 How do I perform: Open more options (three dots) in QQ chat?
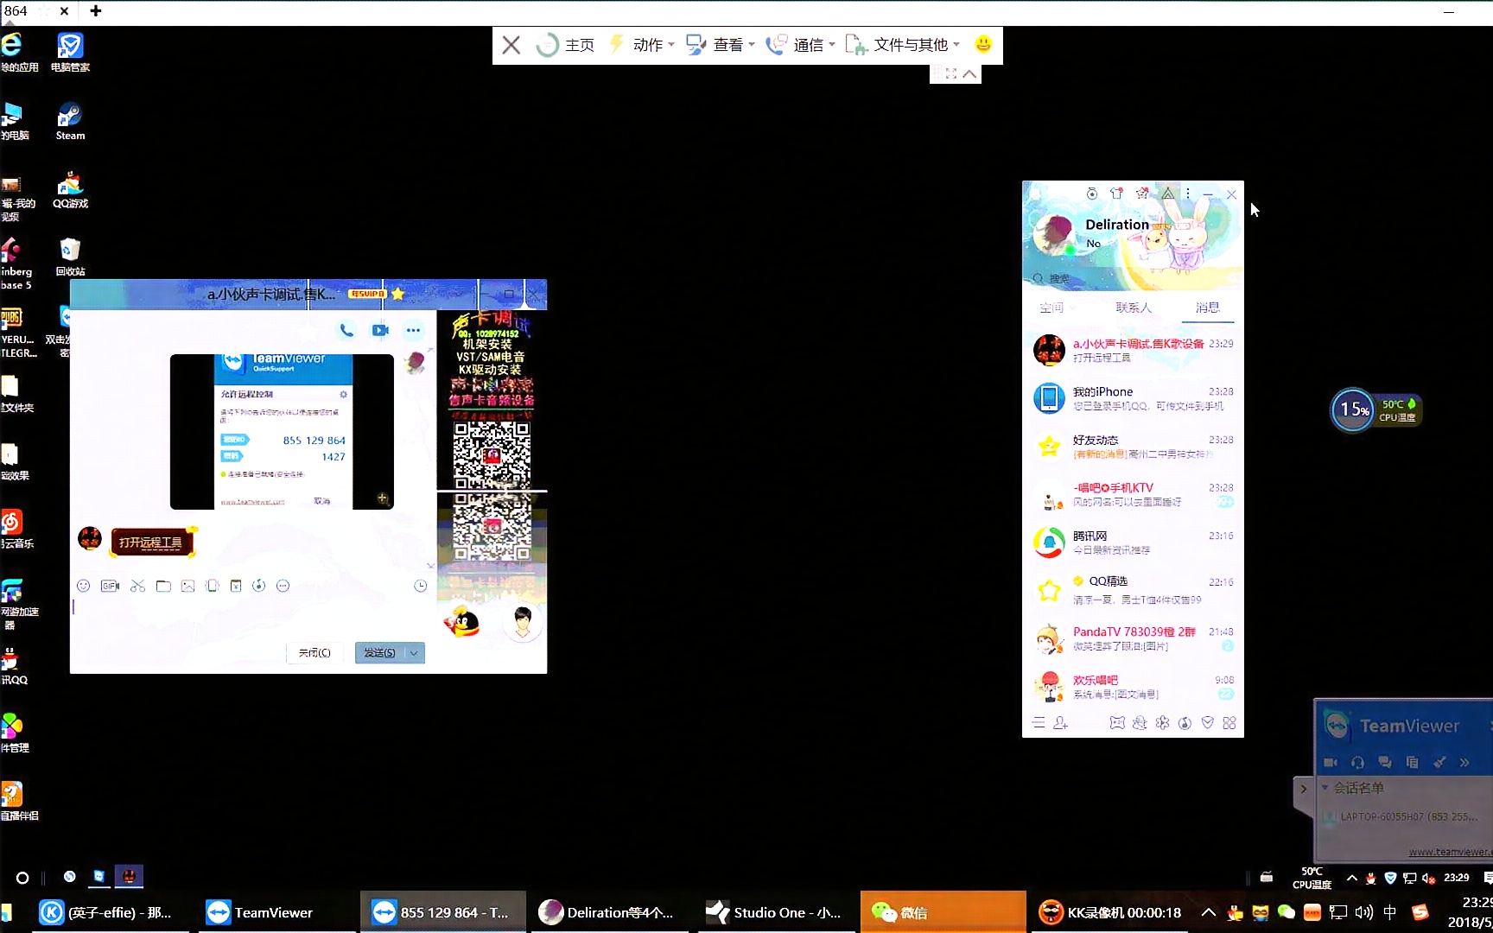tap(413, 330)
